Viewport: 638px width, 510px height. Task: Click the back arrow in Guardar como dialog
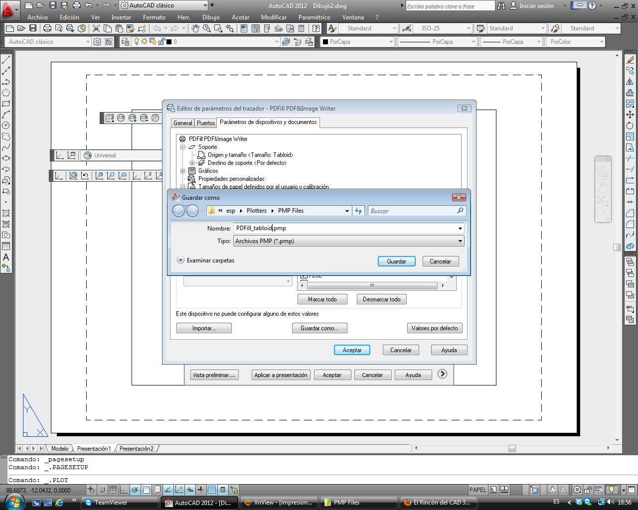(x=178, y=211)
